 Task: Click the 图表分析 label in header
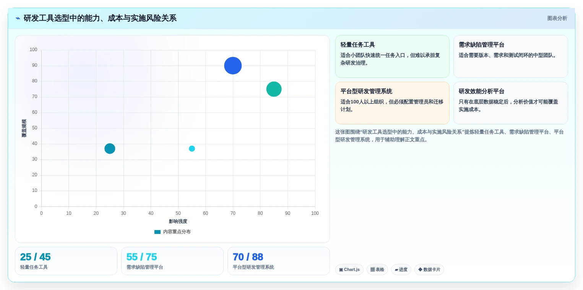pos(557,18)
